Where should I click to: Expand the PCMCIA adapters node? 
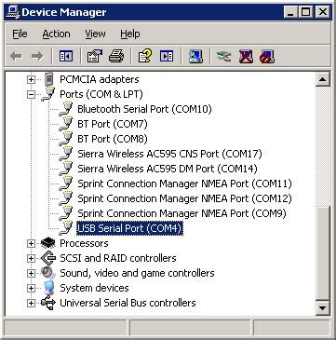(x=31, y=80)
